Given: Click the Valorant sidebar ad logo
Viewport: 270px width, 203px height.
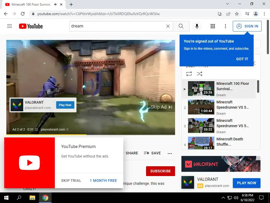Looking at the screenshot, I should (x=188, y=182).
